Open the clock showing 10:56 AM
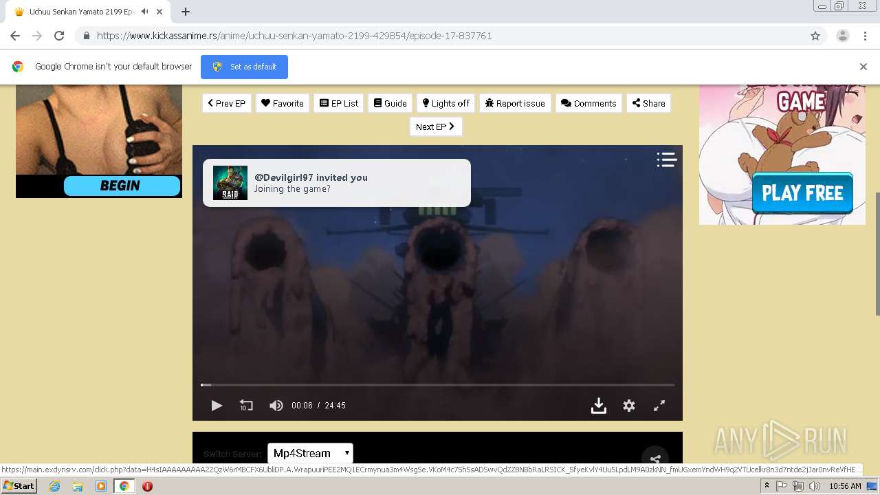880x495 pixels. click(846, 486)
